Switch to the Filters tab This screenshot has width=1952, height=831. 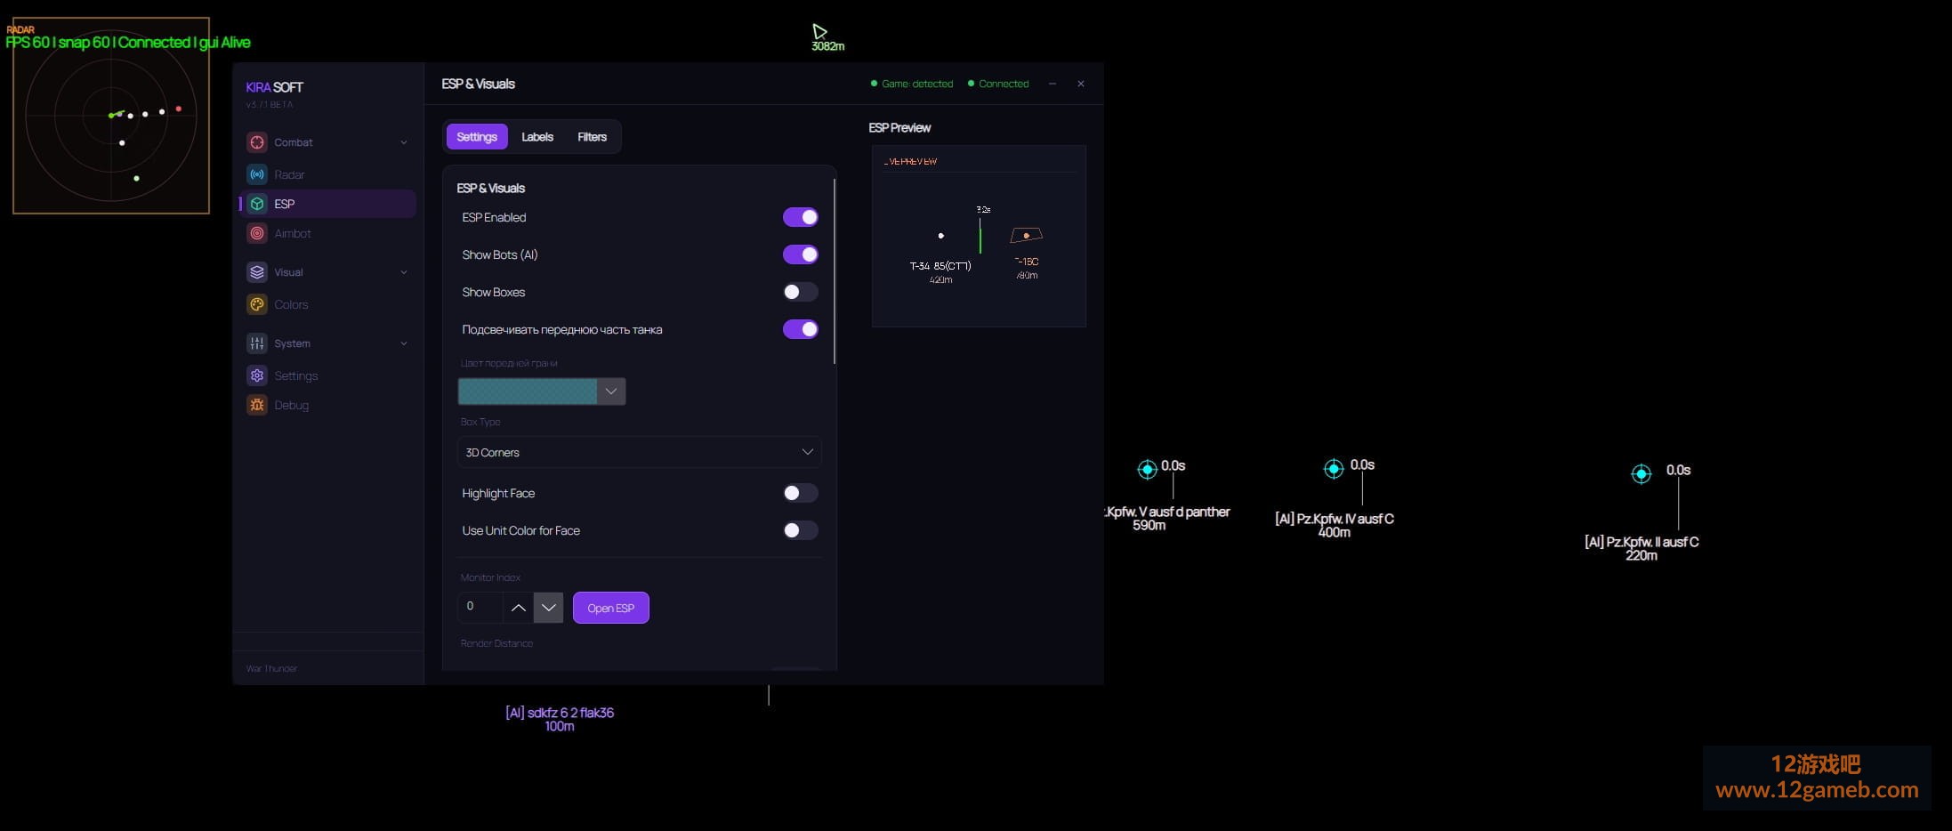(x=592, y=137)
